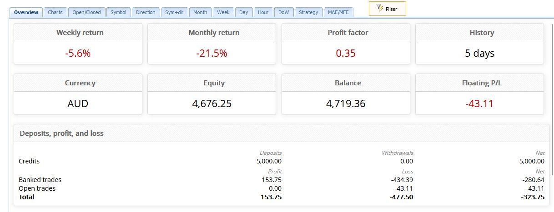Image resolution: width=554 pixels, height=212 pixels.
Task: Open the Strategy tab
Action: [x=308, y=12]
